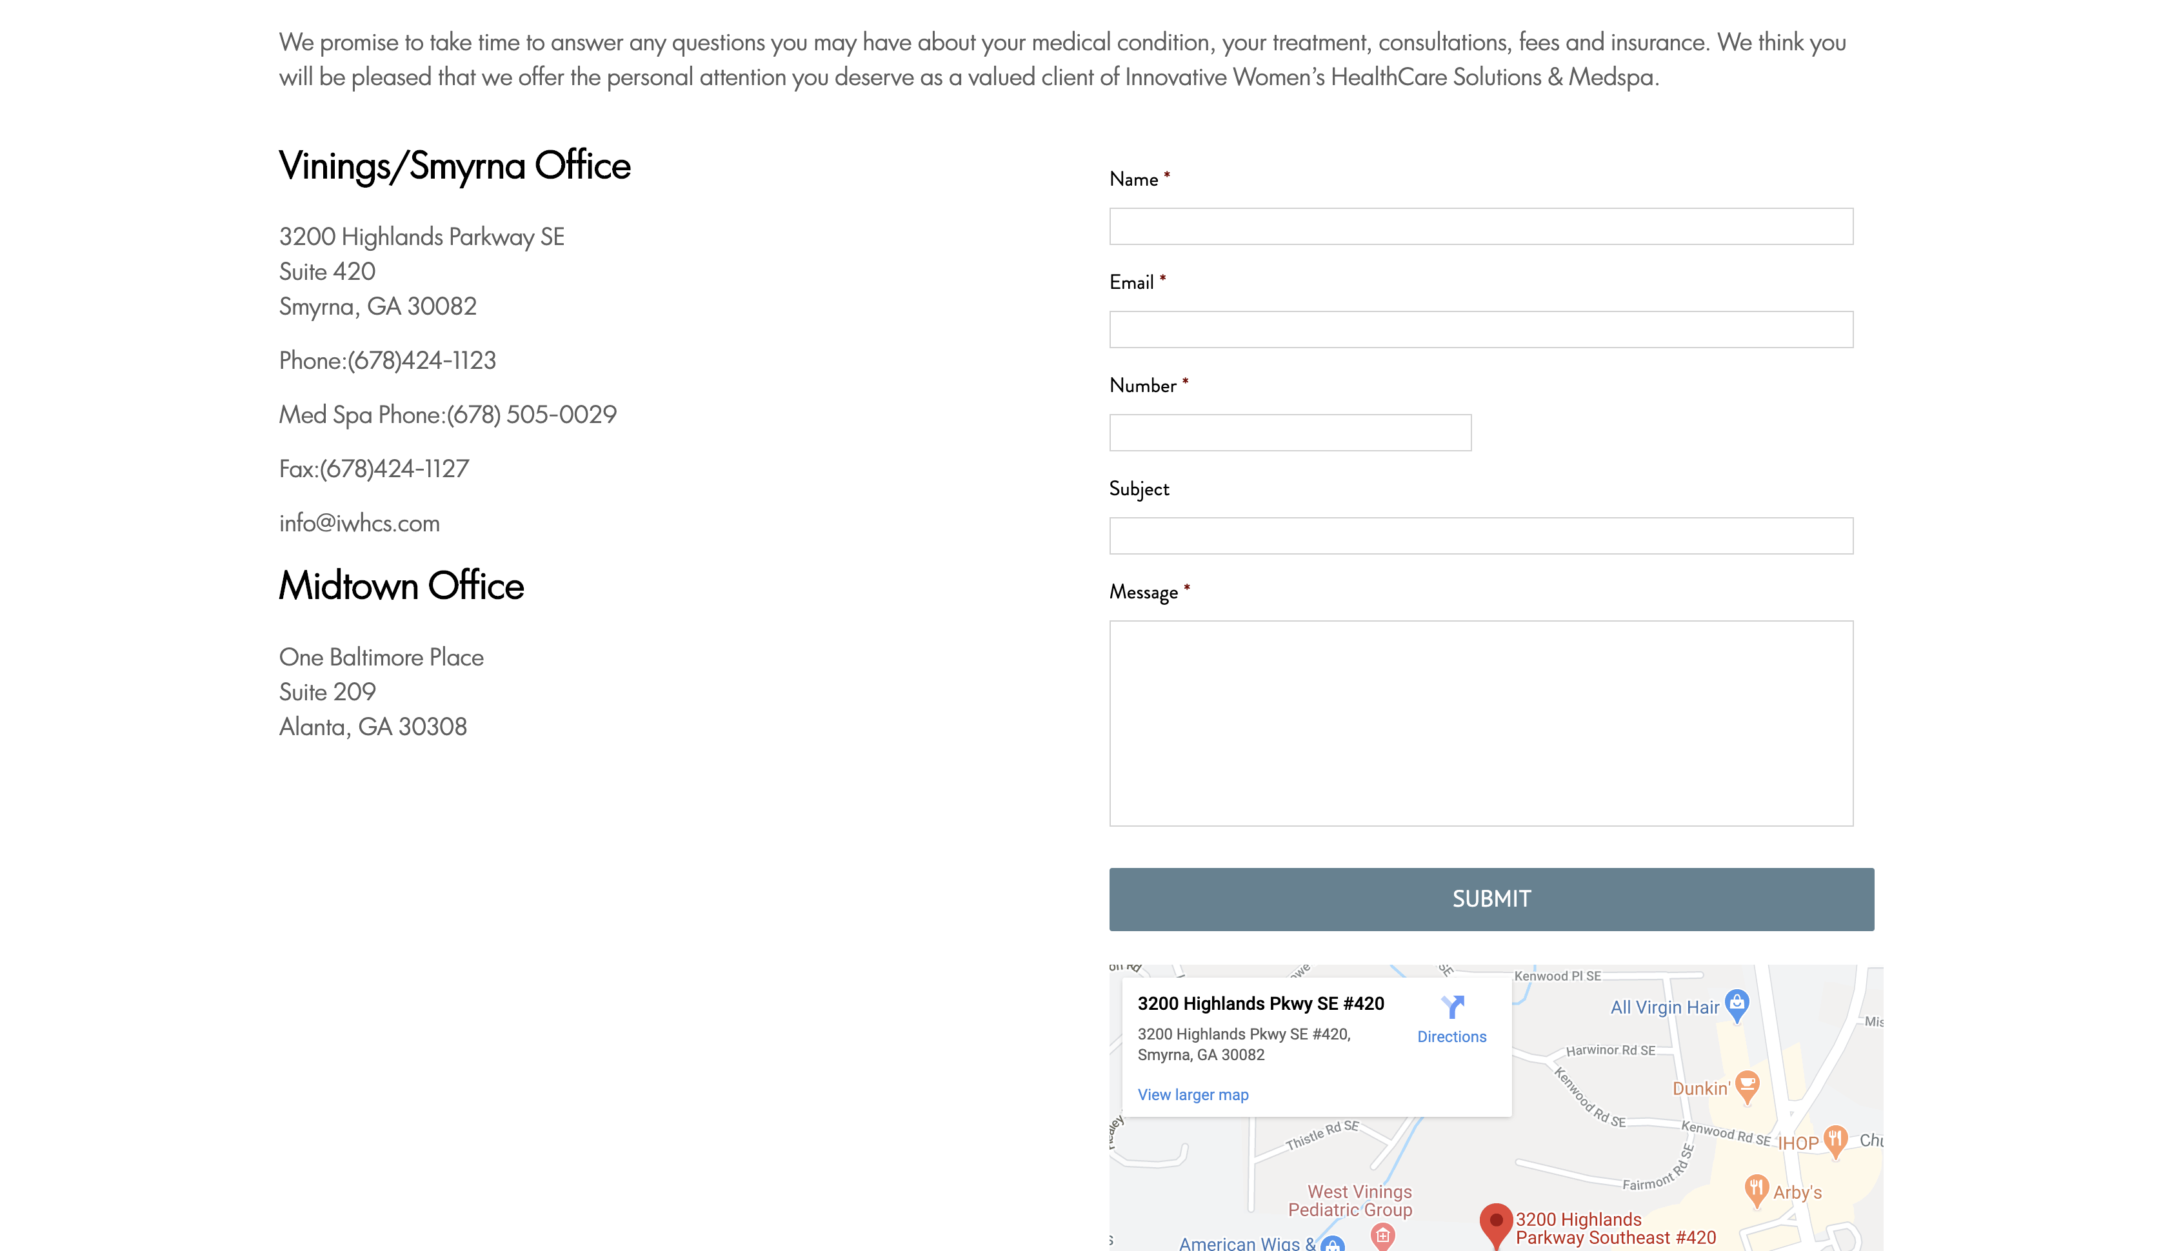Open View larger map link
2161x1251 pixels.
[x=1193, y=1095]
